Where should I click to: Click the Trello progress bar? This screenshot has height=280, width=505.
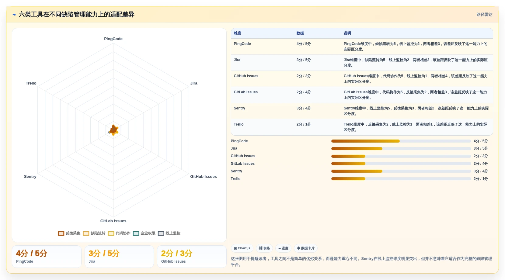coord(401,179)
